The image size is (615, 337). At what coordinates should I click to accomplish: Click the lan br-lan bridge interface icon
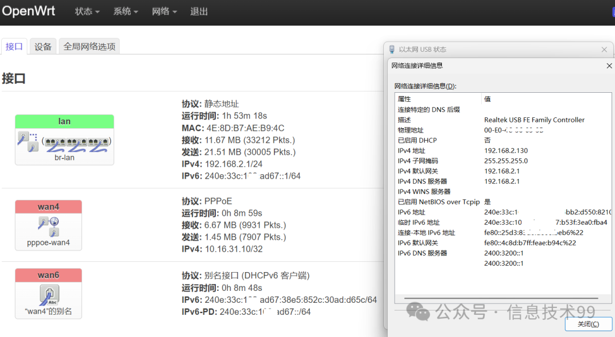(x=64, y=142)
